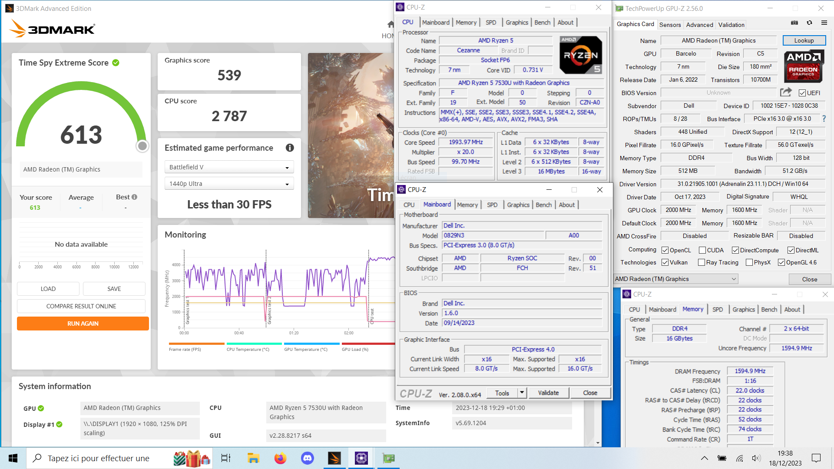Switch to Sensors tab in GPU-Z

point(670,25)
